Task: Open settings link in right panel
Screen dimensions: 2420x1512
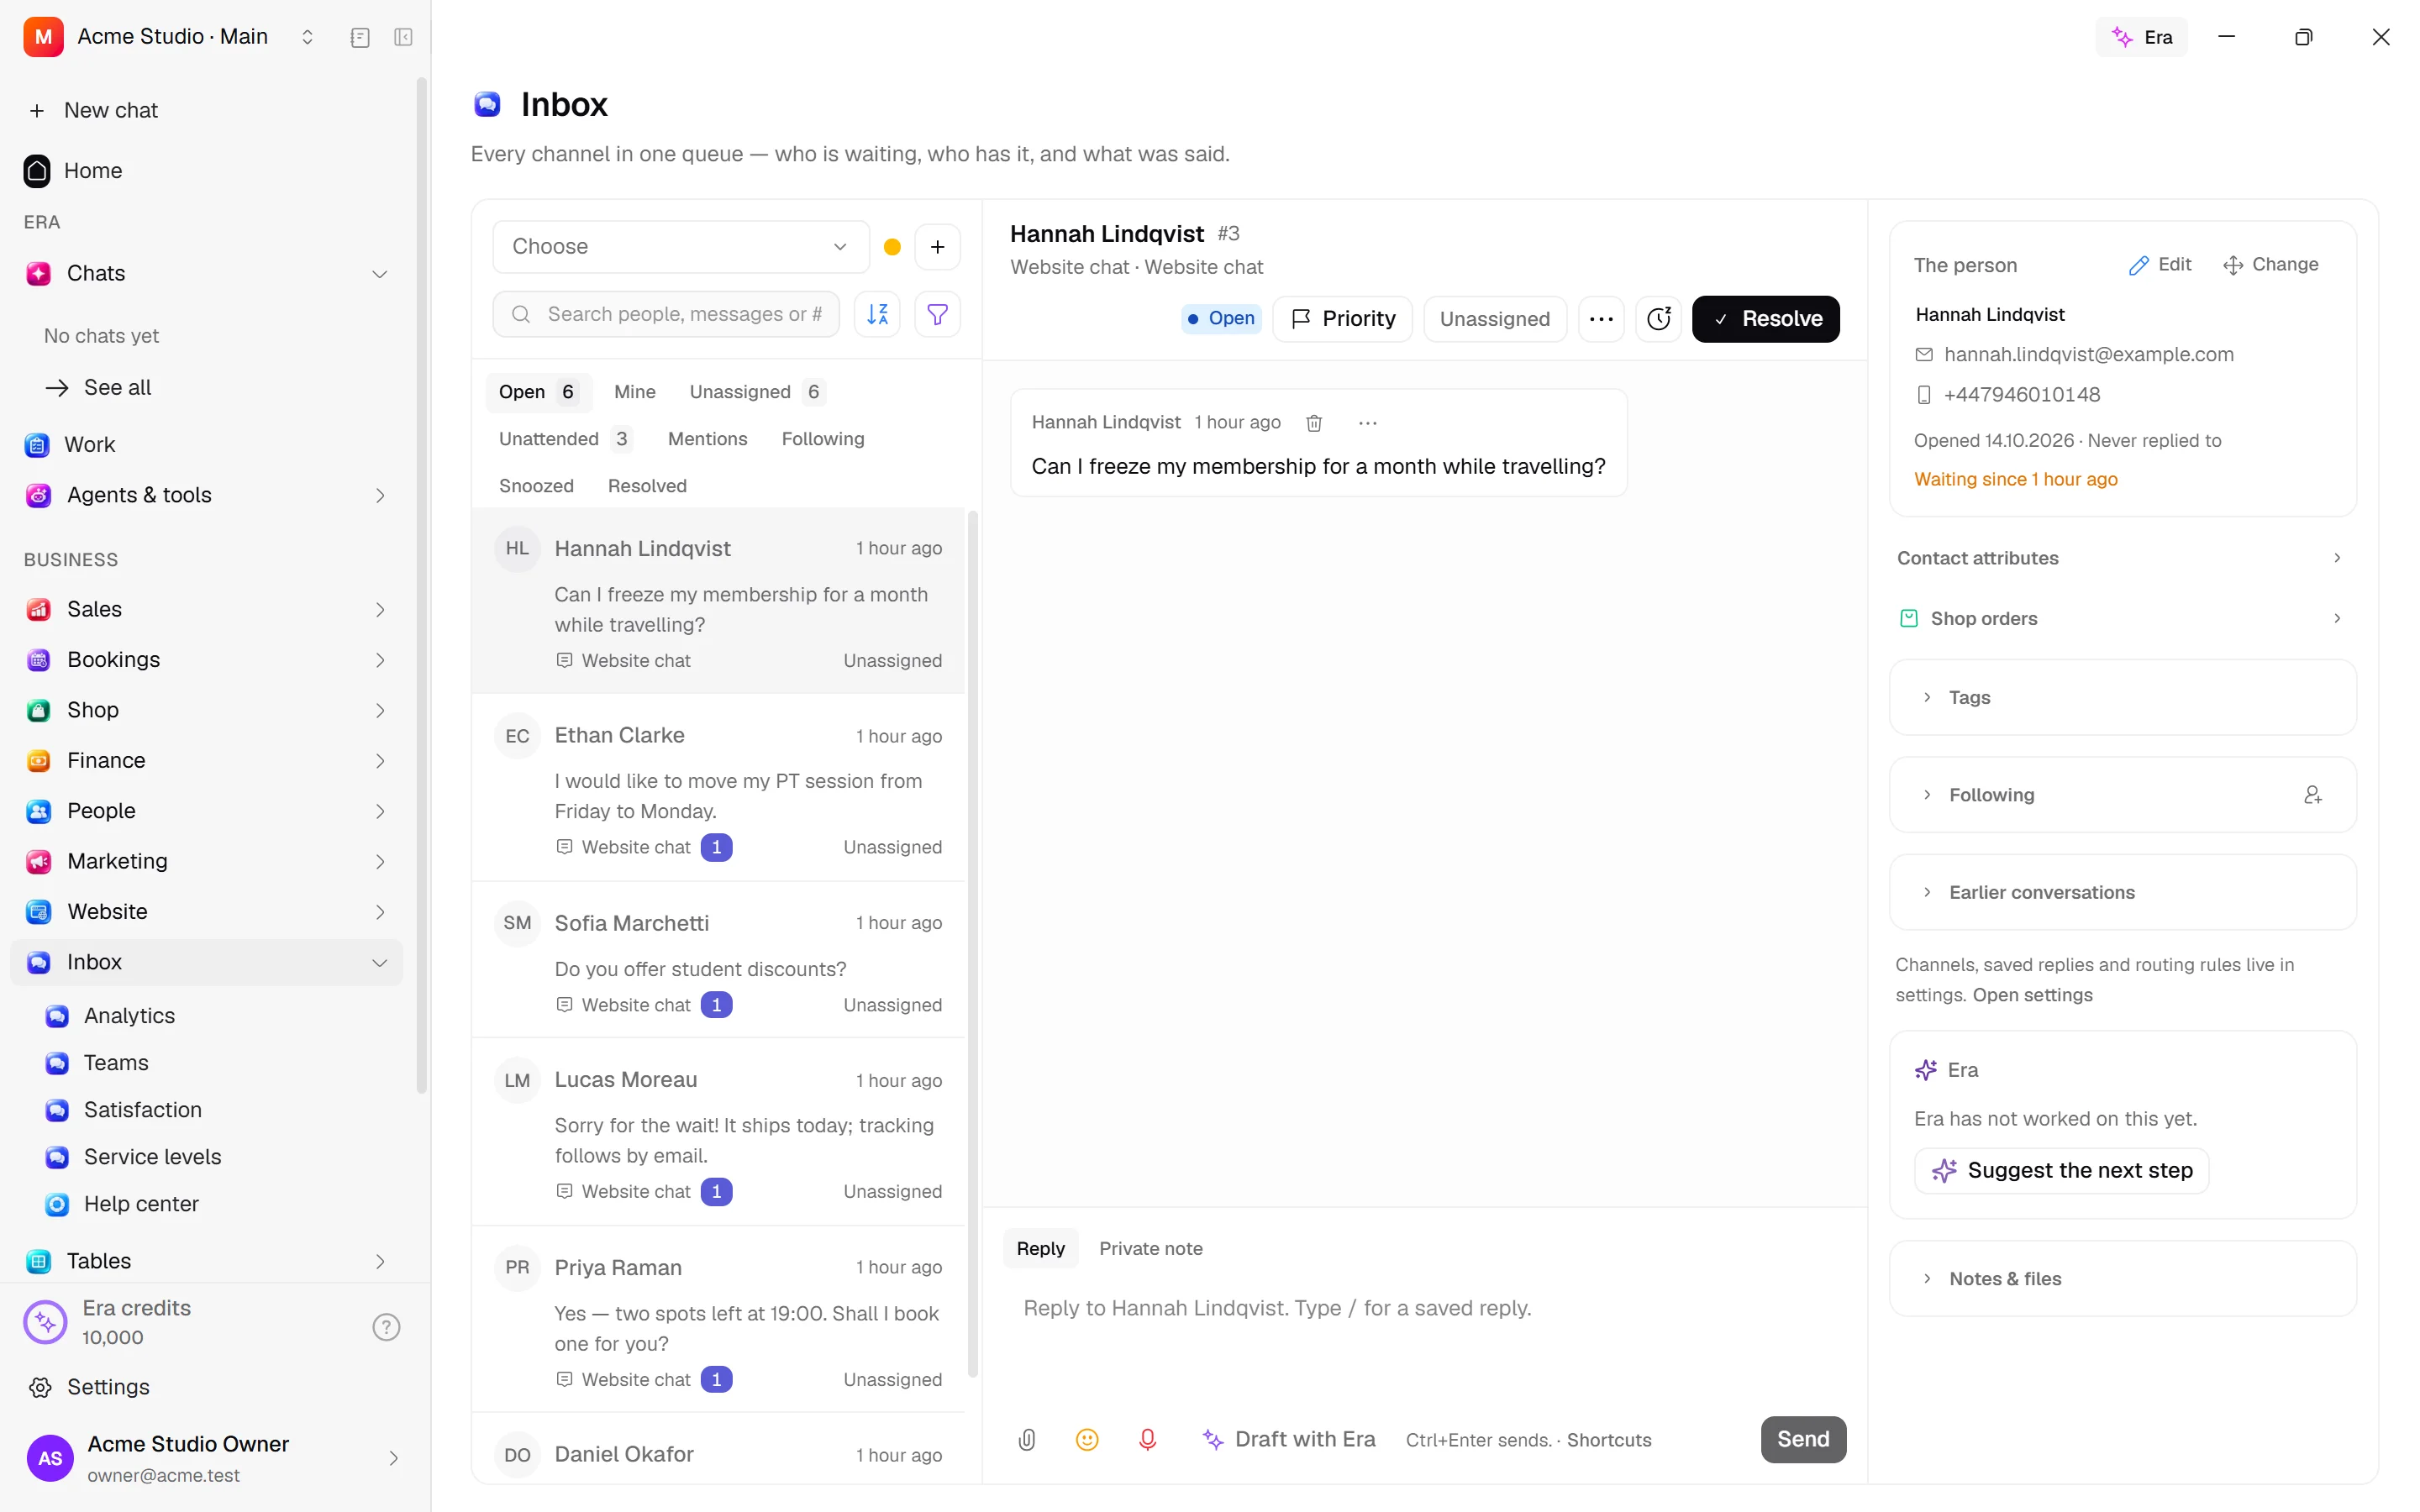Action: (x=2032, y=995)
